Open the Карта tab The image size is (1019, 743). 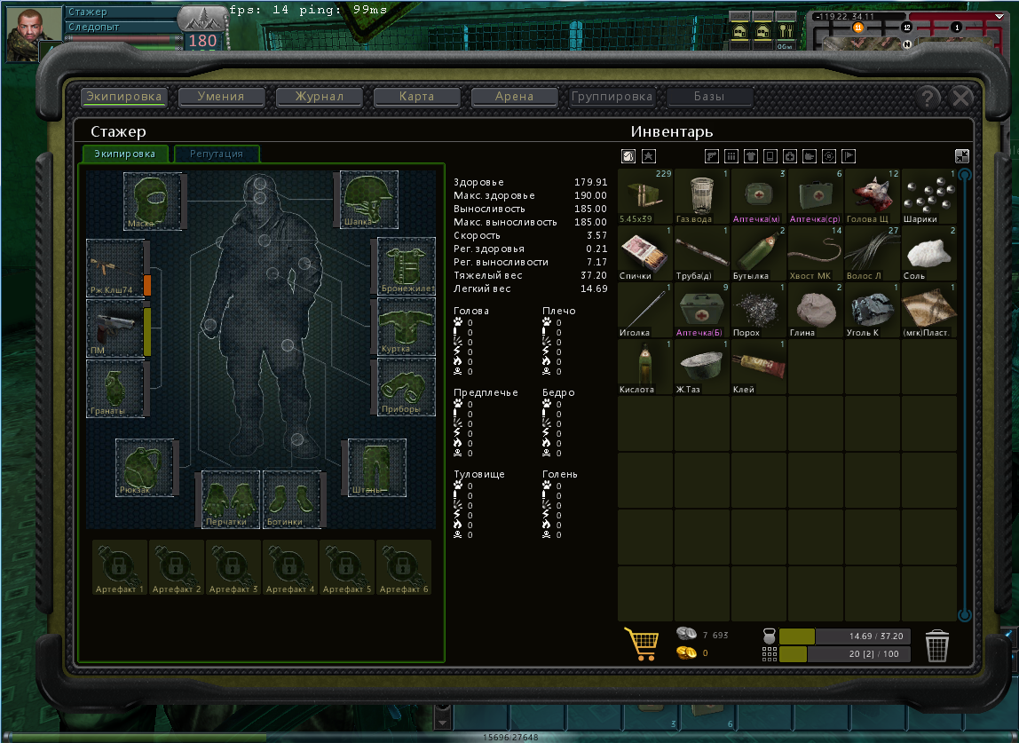click(416, 97)
